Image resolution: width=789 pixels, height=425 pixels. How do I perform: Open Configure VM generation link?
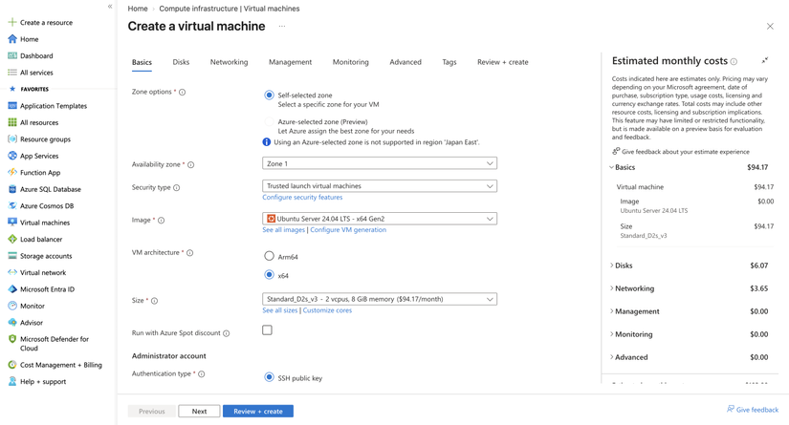point(348,229)
